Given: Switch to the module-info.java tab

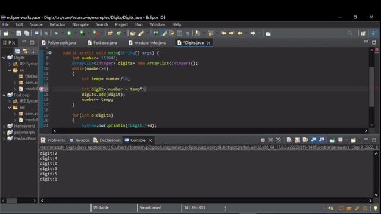Looking at the screenshot, I should pos(147,43).
